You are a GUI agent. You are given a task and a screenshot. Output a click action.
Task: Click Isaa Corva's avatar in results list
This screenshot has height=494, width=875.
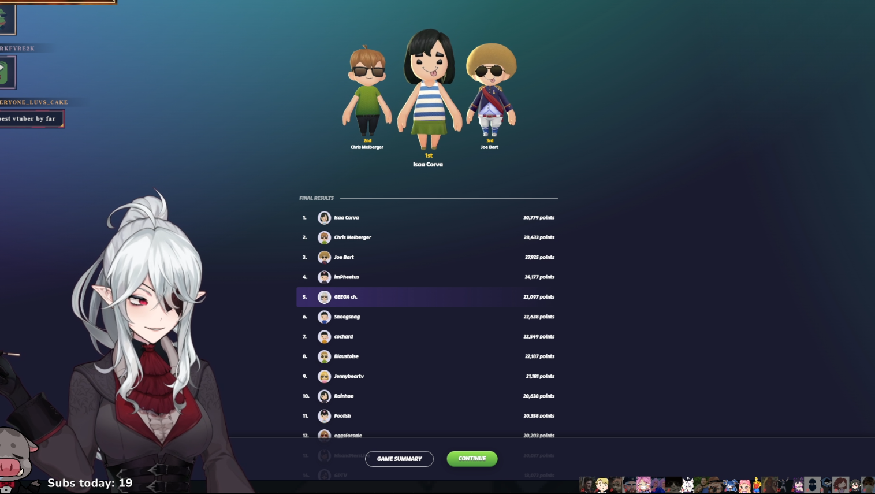[x=324, y=218]
